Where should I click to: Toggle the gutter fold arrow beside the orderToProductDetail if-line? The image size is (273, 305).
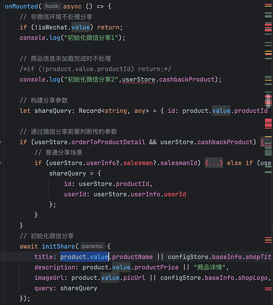(1, 142)
